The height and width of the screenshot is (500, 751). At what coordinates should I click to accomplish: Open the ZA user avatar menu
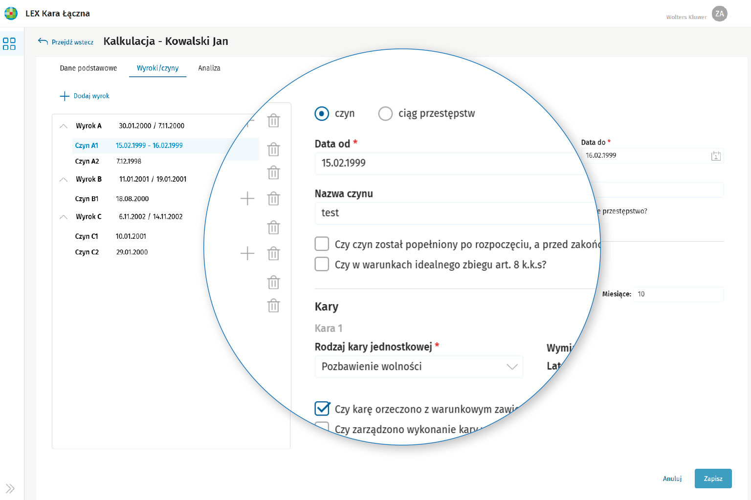coord(719,14)
